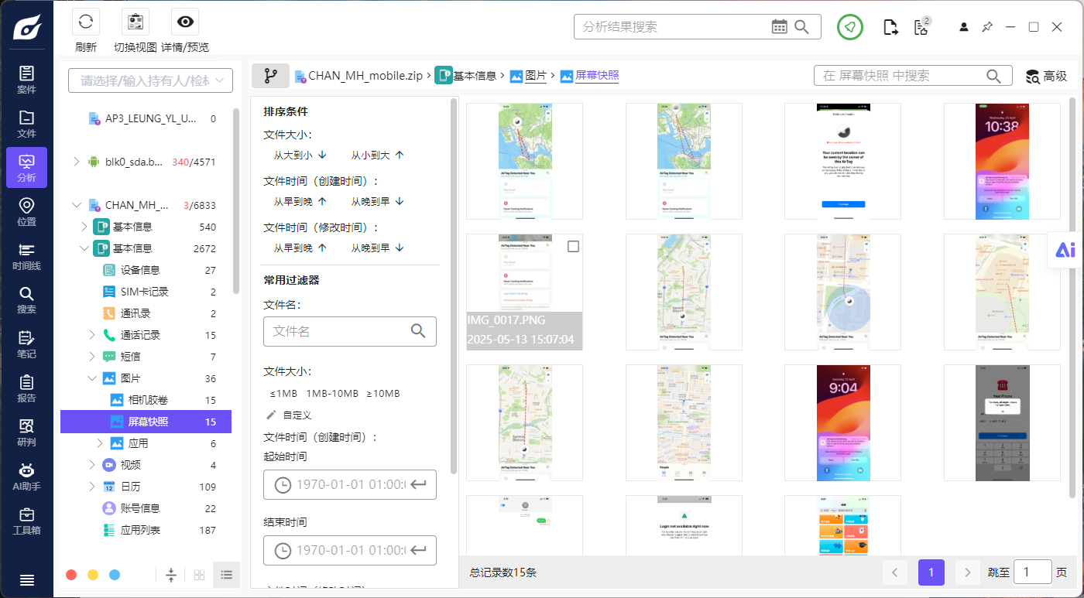This screenshot has height=598, width=1084.
Task: Open the 案件 sidebar tab
Action: 26,79
